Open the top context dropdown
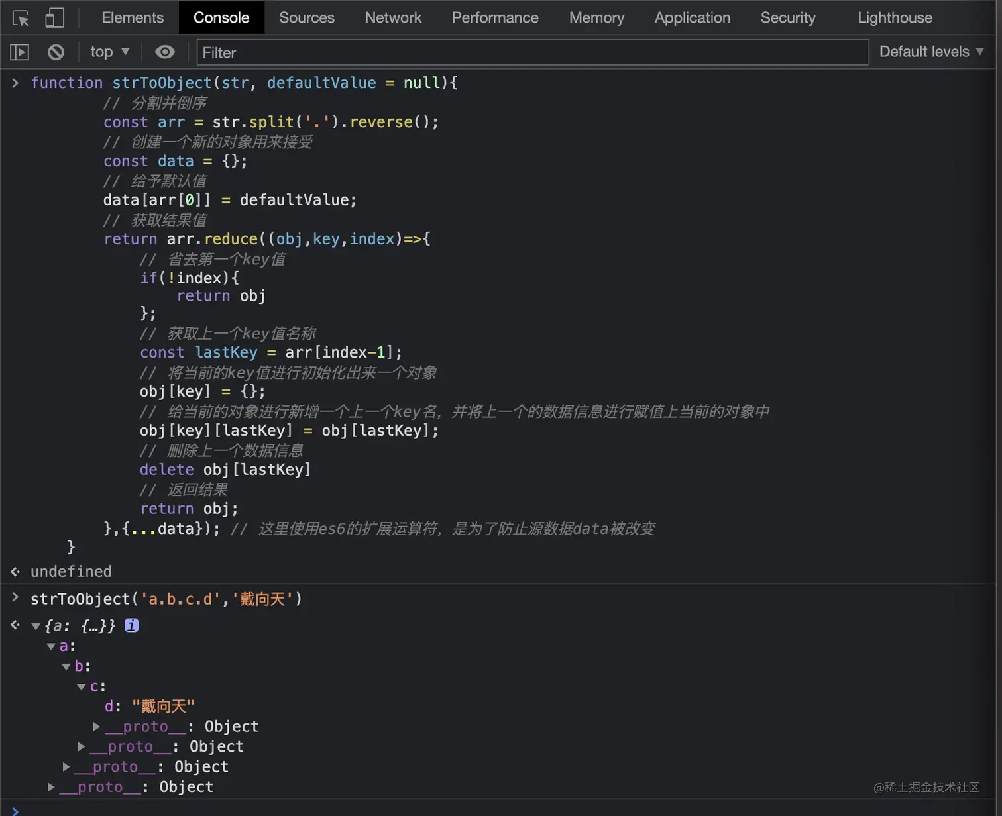1002x816 pixels. point(110,52)
